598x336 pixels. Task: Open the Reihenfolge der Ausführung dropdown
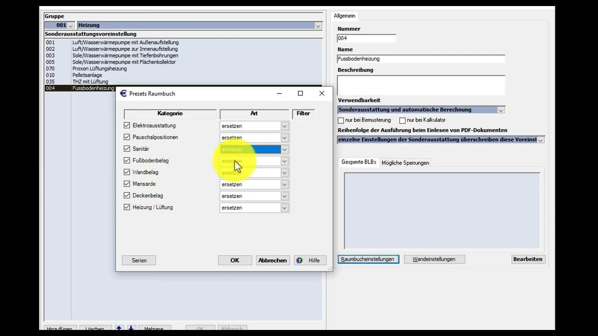click(541, 140)
